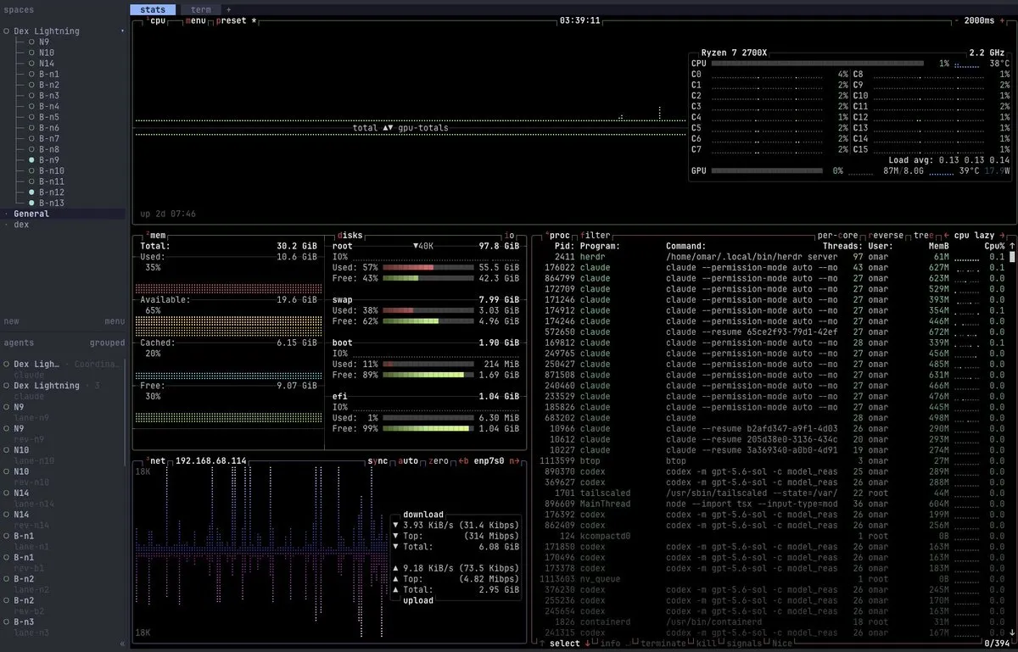Decrease update interval with minus before 2000ms
Viewport: 1018px width, 652px height.
click(x=957, y=20)
